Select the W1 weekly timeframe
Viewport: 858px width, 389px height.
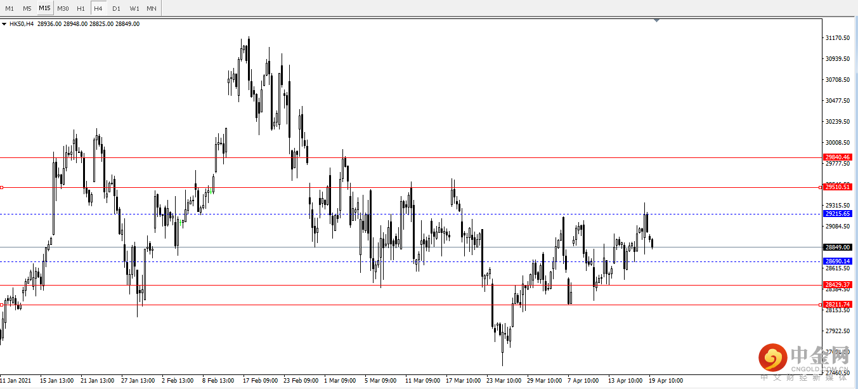[x=134, y=8]
